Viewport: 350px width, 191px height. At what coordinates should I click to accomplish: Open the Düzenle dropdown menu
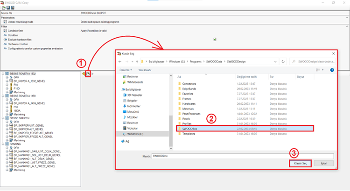[126, 70]
